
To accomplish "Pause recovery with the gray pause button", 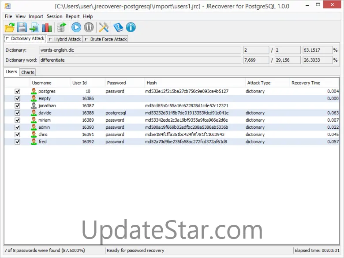I will click(x=89, y=27).
